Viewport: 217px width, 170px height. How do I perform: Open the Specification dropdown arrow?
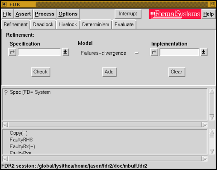(65, 52)
